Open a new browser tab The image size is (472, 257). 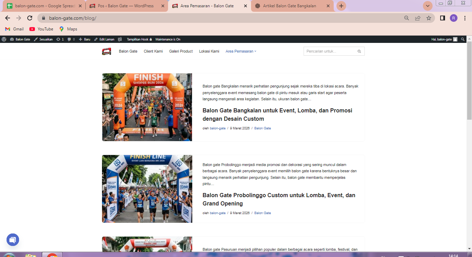[341, 6]
